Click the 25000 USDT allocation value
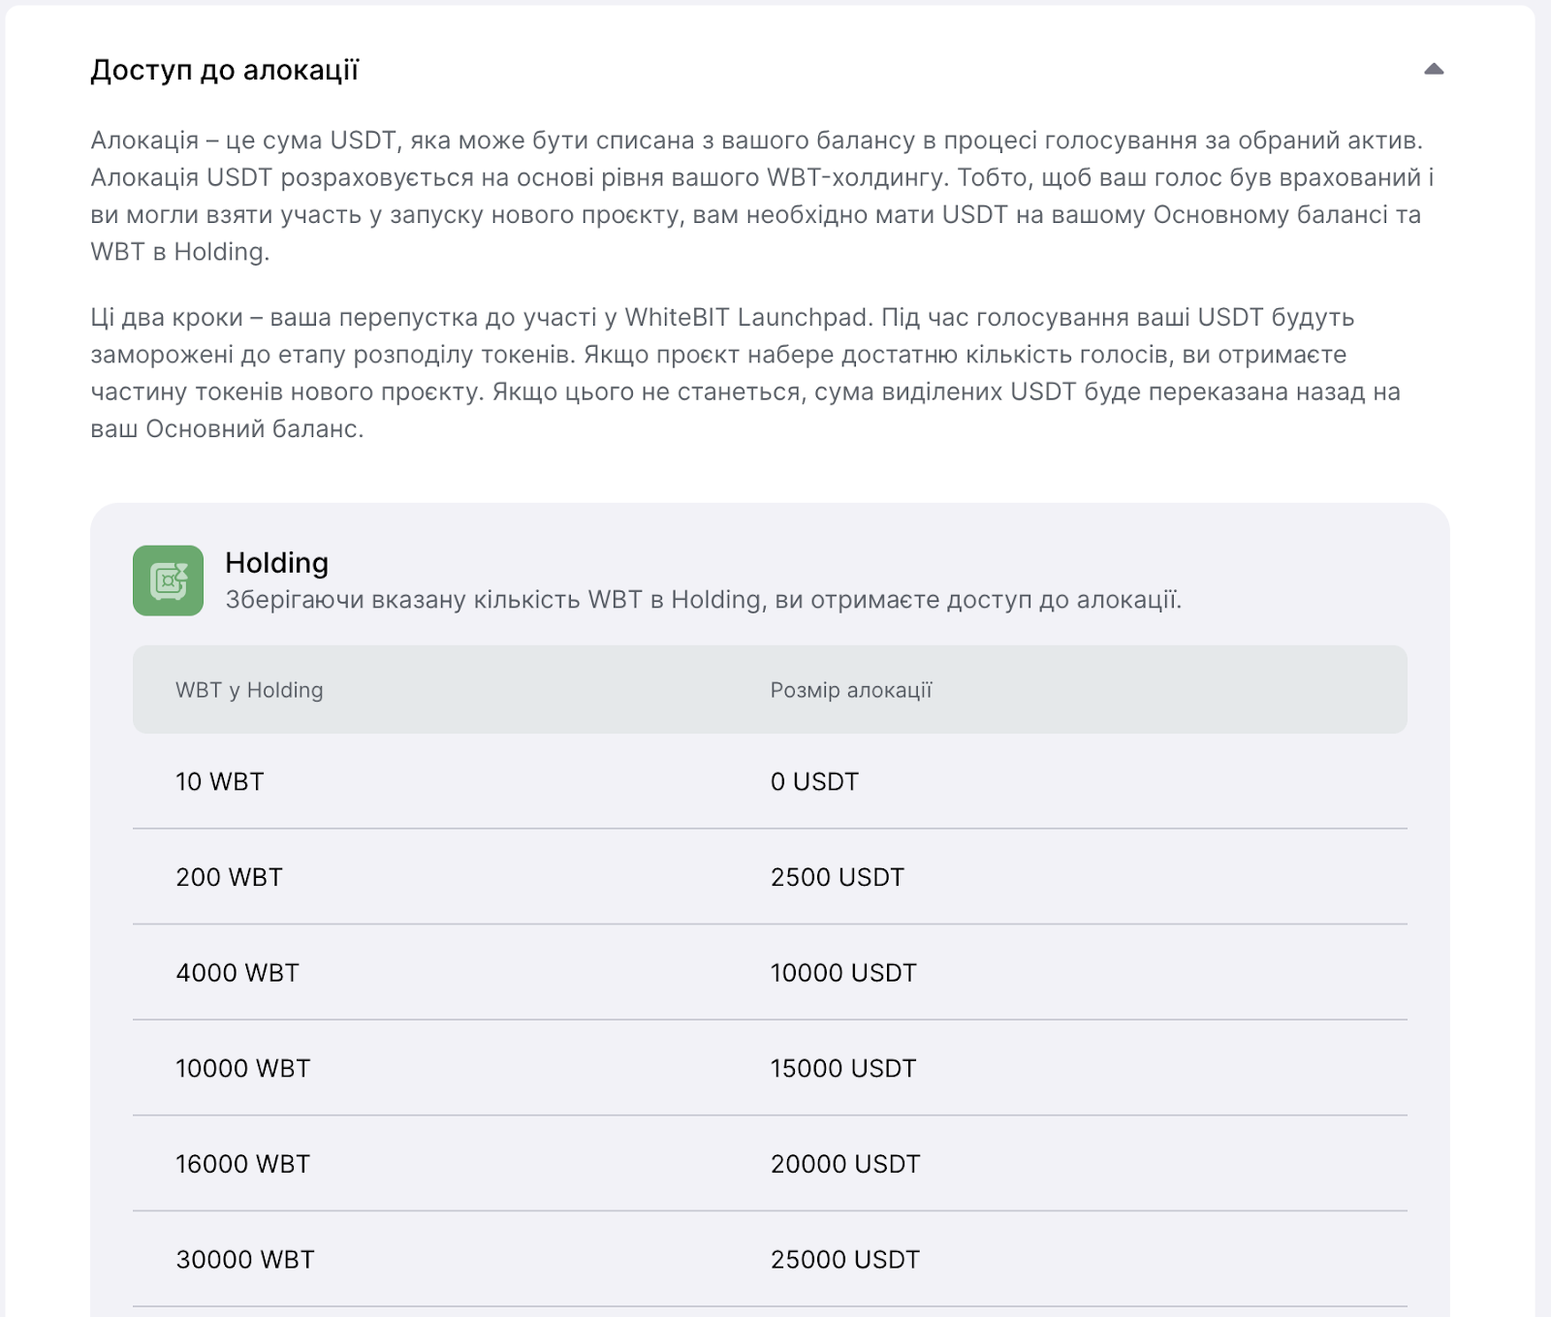The height and width of the screenshot is (1317, 1551). 845,1259
